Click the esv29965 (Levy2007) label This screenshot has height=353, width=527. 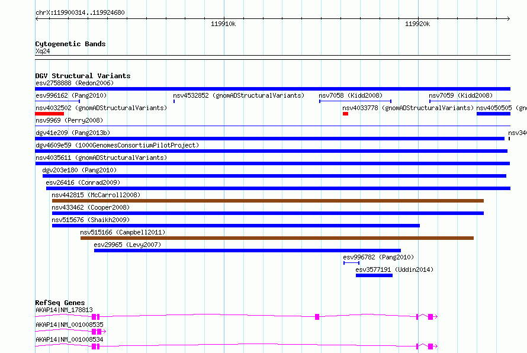pos(127,245)
